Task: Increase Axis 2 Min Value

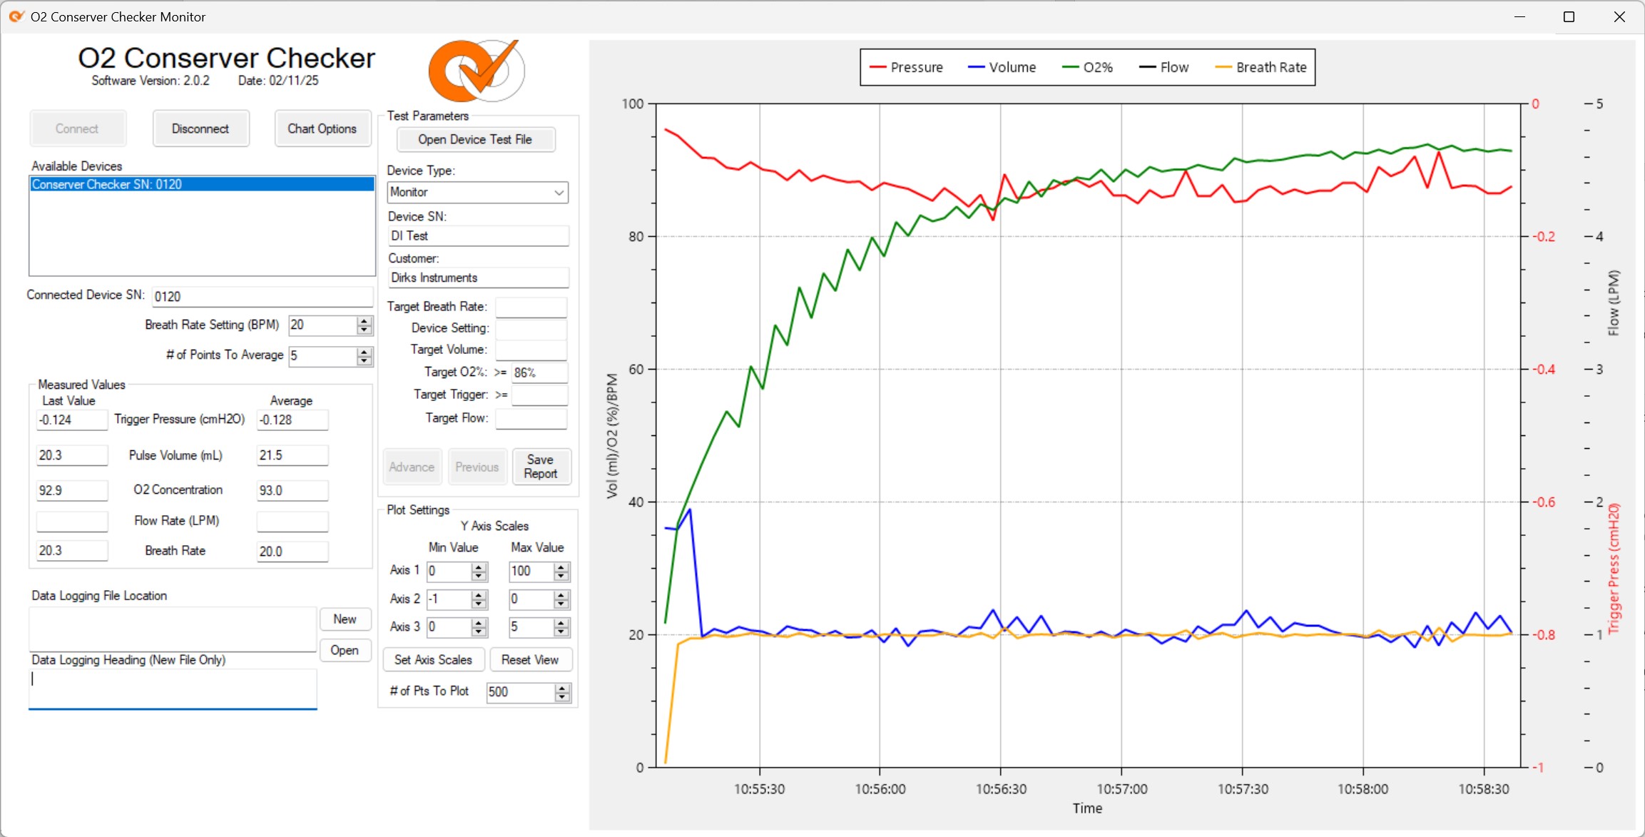Action: (479, 594)
